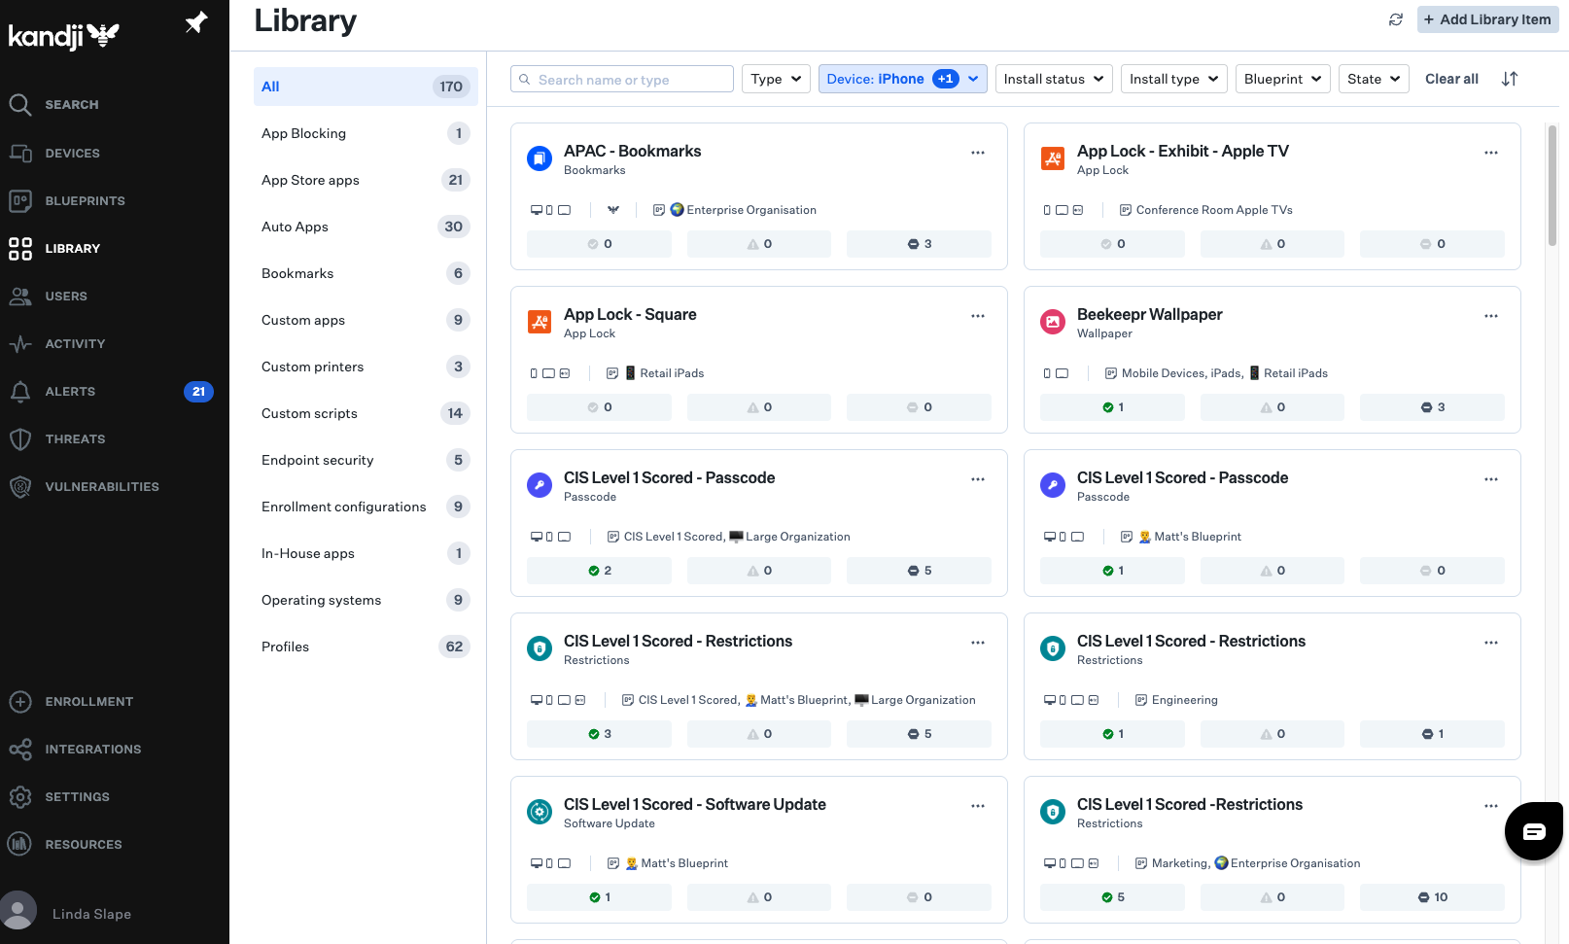The width and height of the screenshot is (1569, 944).
Task: Click the Integrations icon
Action: click(x=20, y=749)
